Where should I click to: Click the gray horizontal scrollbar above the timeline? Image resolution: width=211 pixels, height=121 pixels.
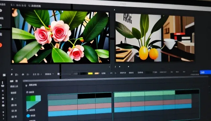tap(116, 79)
